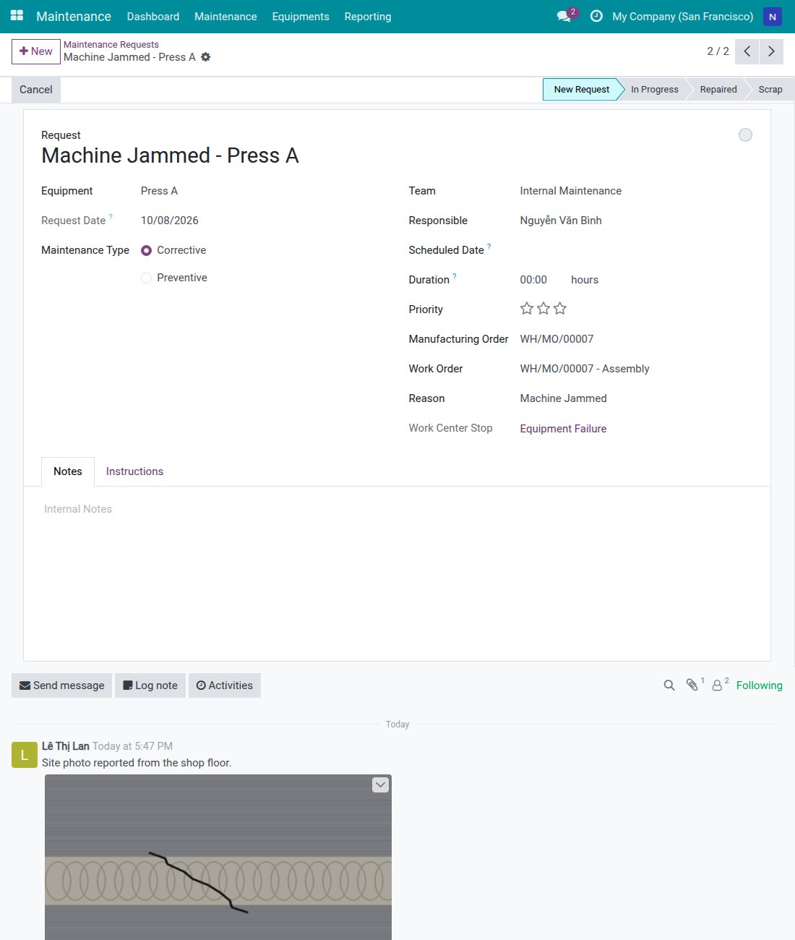Go to next record arrow

[x=771, y=51]
